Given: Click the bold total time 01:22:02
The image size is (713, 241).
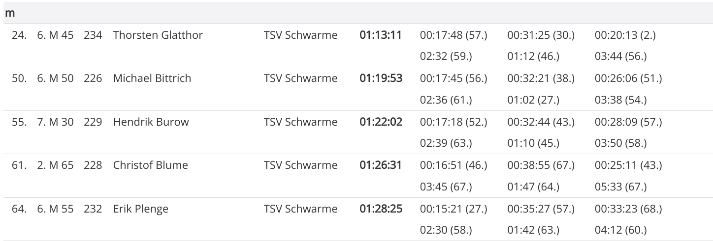Looking at the screenshot, I should coord(381,122).
